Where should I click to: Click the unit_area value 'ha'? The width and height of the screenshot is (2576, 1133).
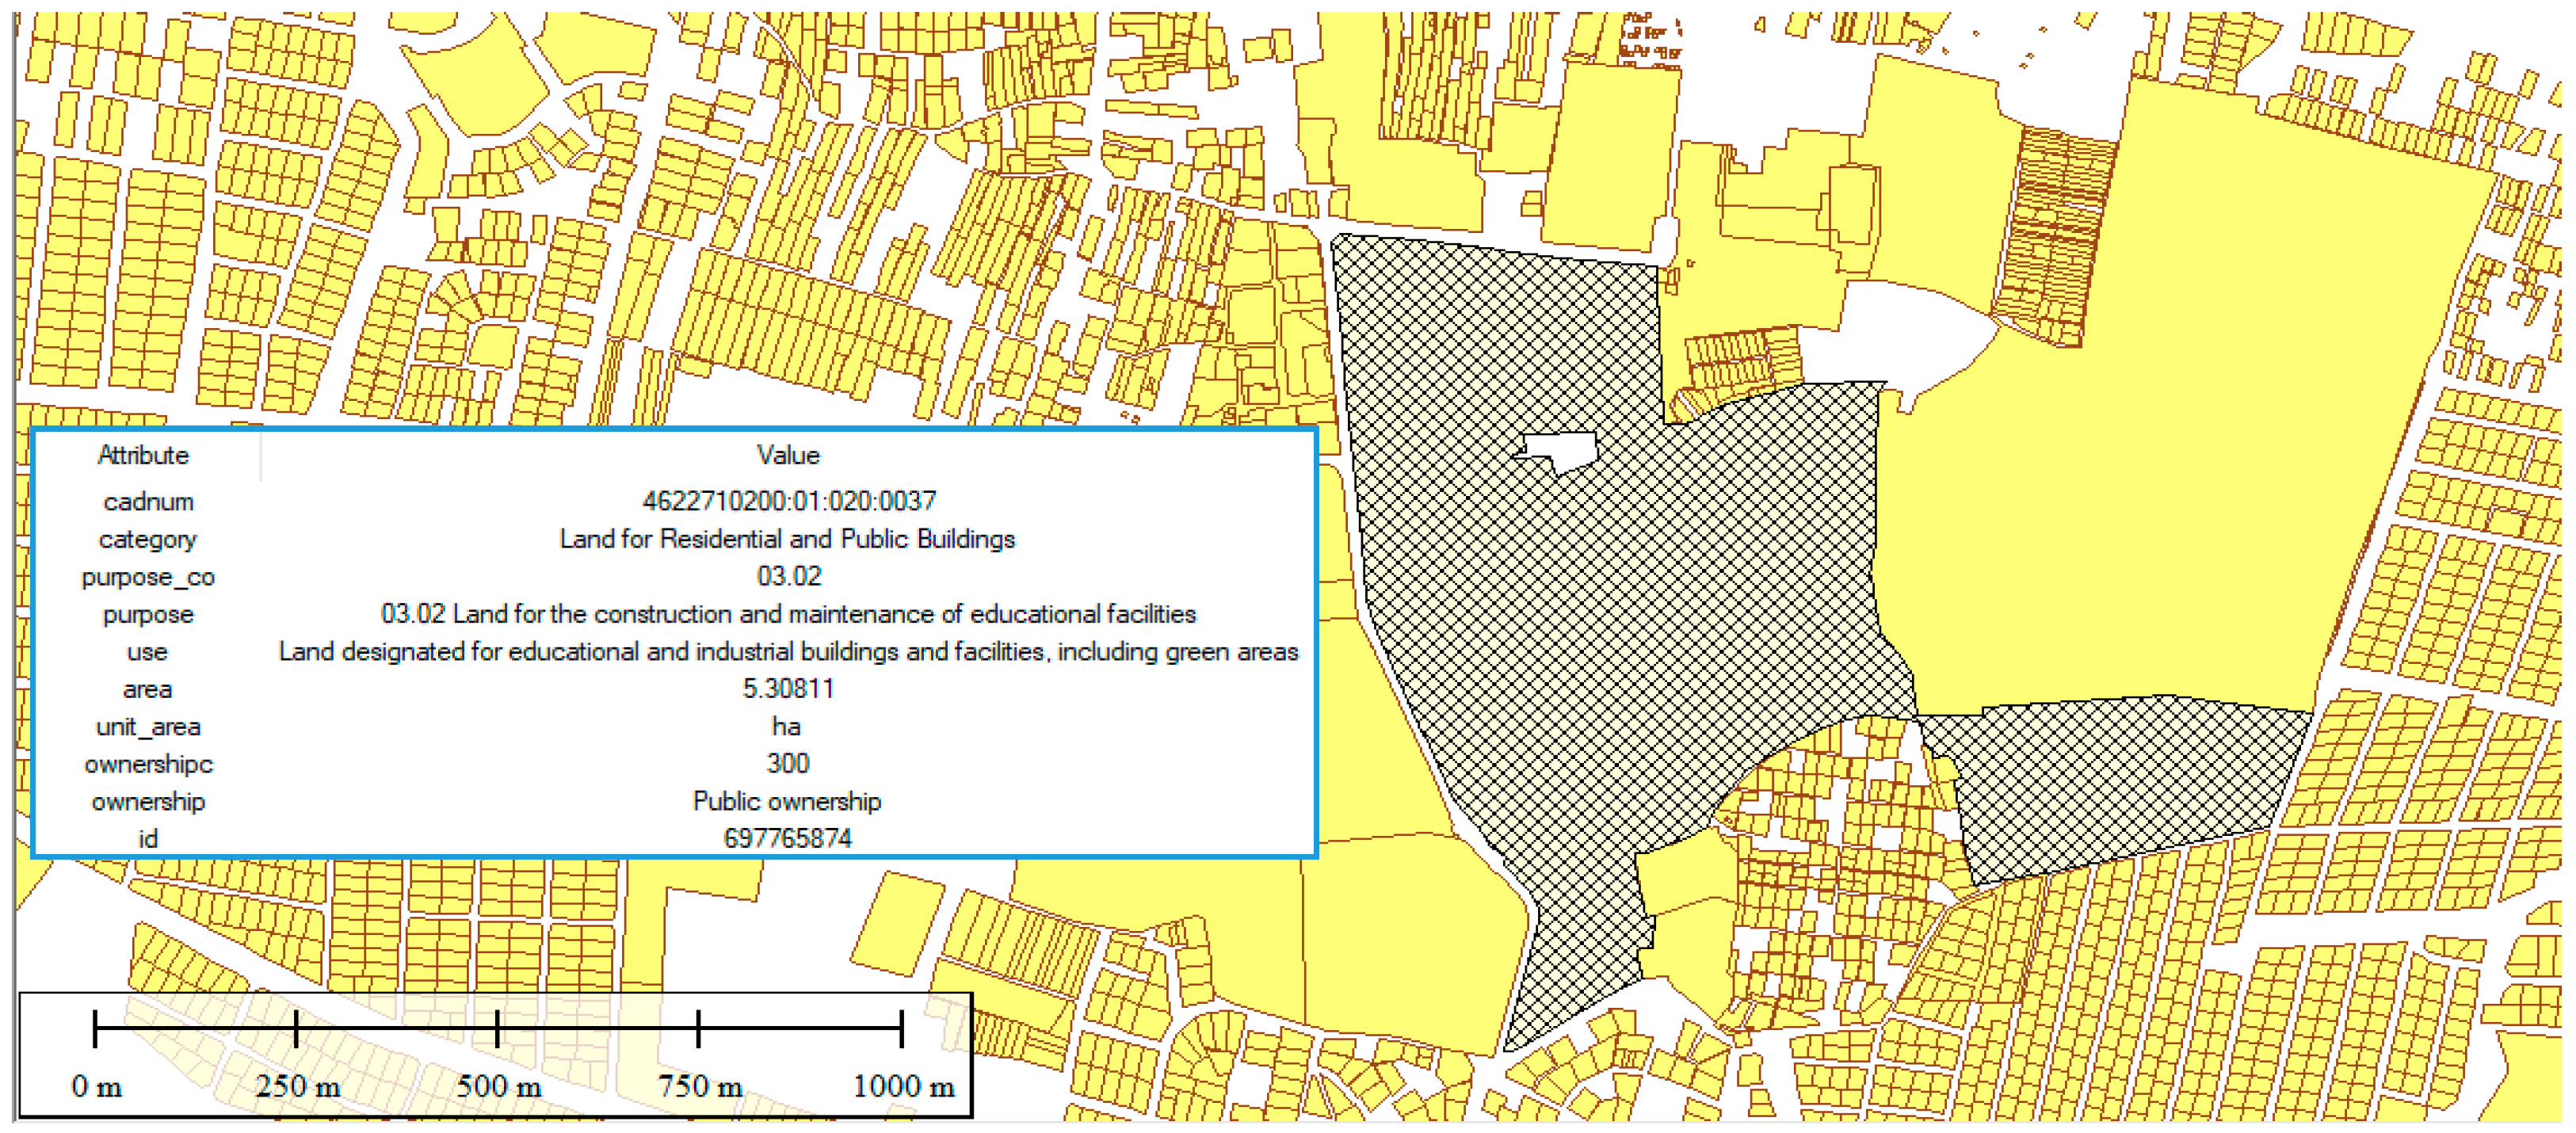(x=786, y=726)
